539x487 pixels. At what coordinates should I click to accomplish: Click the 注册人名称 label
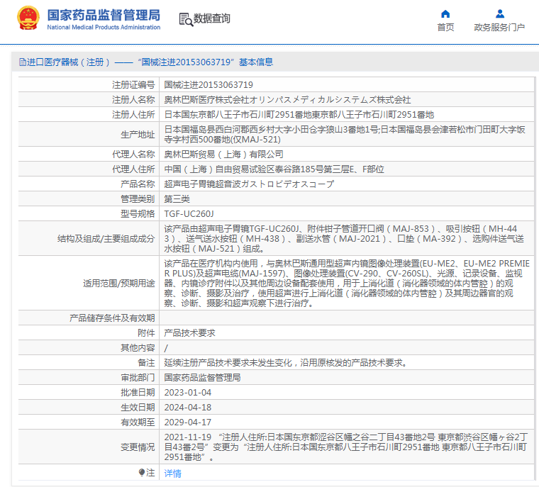133,100
